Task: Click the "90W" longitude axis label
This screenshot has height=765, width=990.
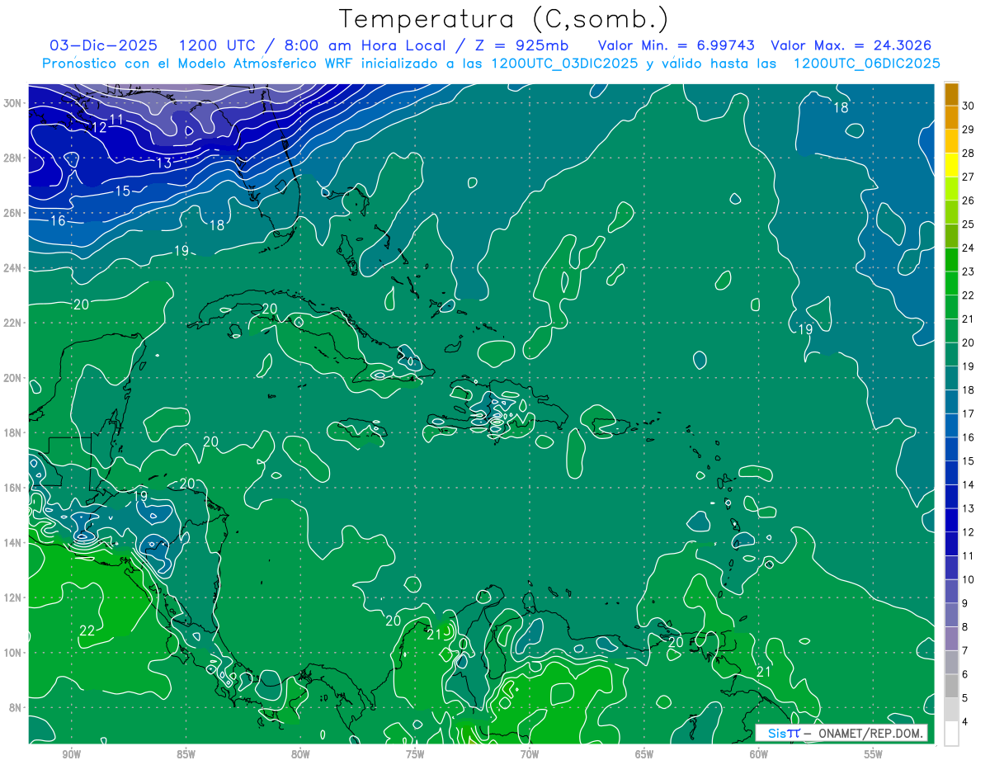Action: [71, 755]
